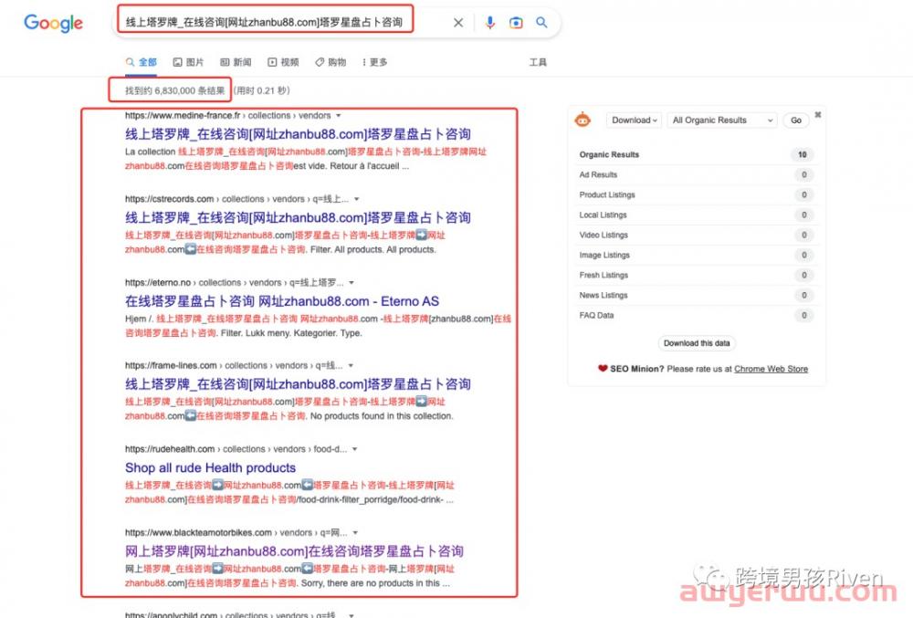Open the 视频 videos tab

[x=283, y=62]
